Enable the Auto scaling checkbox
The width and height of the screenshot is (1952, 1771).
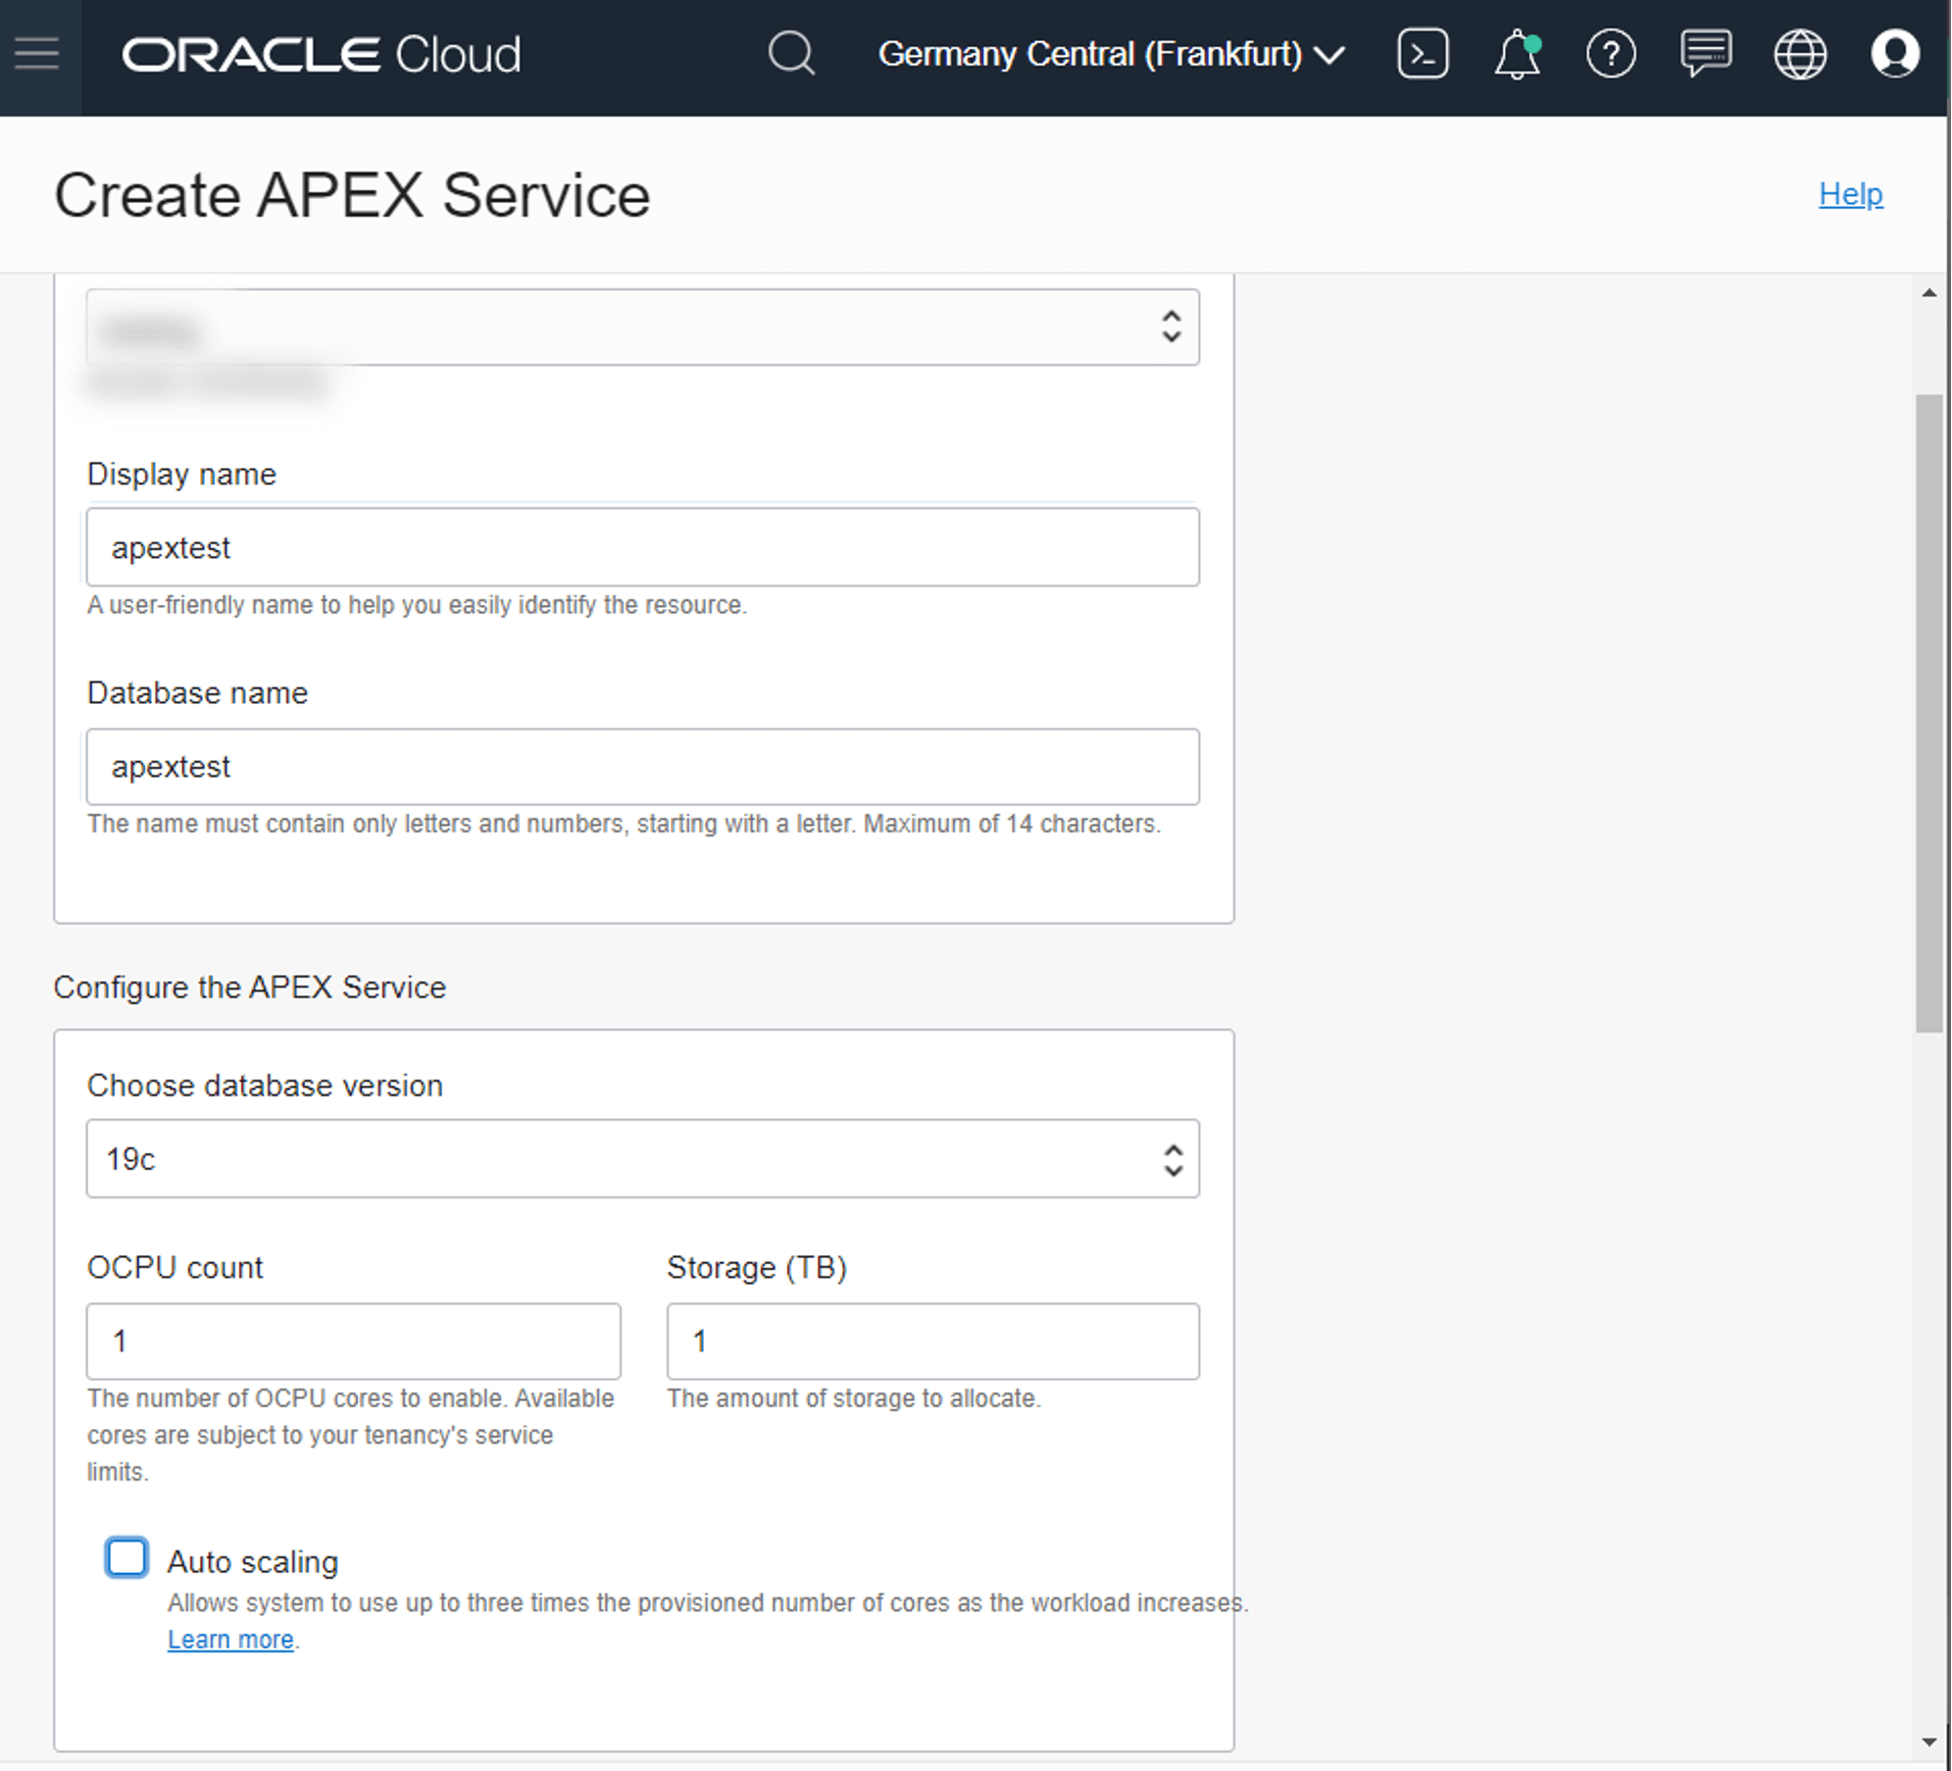point(126,1557)
